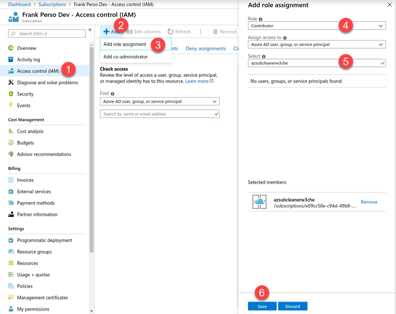Expand the Find dropdown in Check access
The height and width of the screenshot is (314, 396).
tap(159, 102)
